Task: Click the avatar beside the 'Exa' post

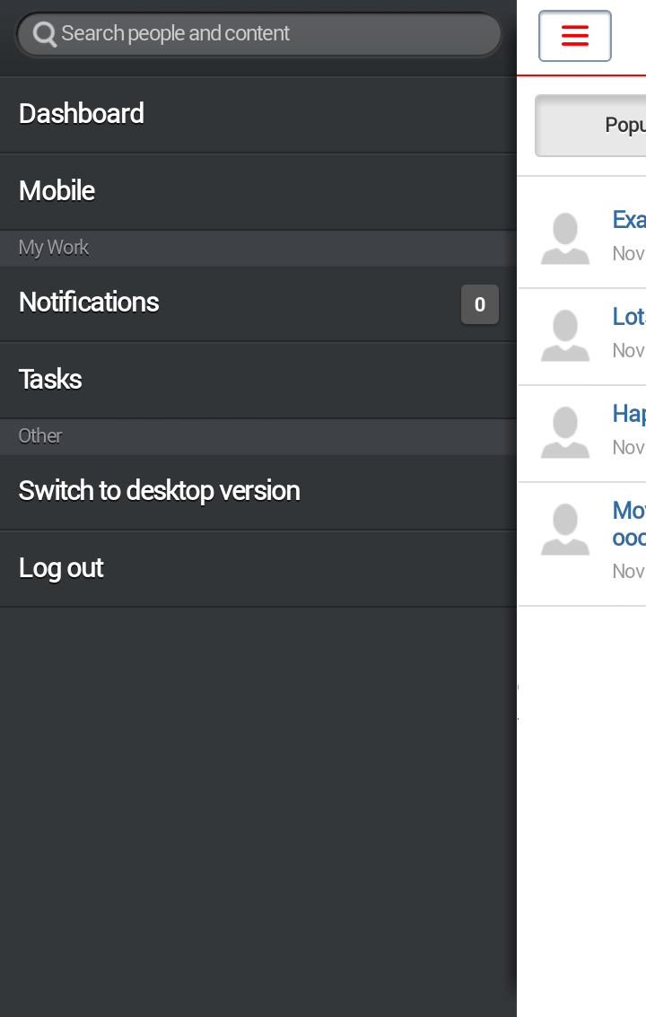Action: pyautogui.click(x=565, y=239)
